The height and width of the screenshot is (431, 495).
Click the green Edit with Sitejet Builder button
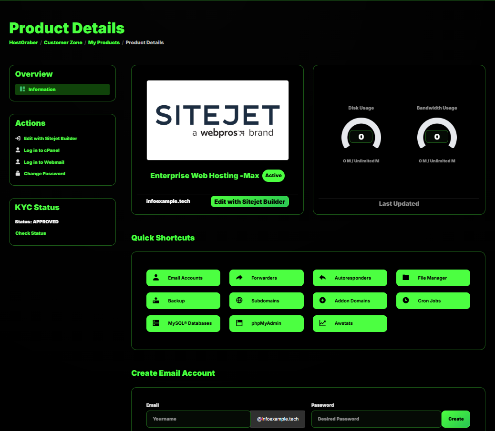click(250, 201)
